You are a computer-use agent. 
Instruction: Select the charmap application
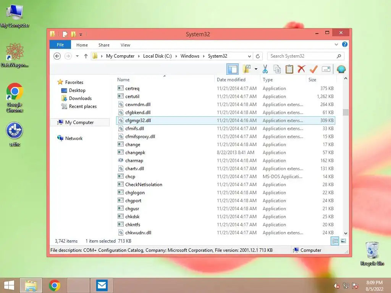tap(226, 161)
